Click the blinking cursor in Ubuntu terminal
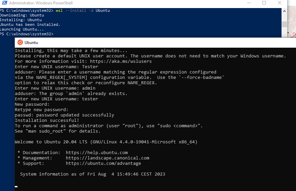296x191 pixels. click(x=16, y=187)
